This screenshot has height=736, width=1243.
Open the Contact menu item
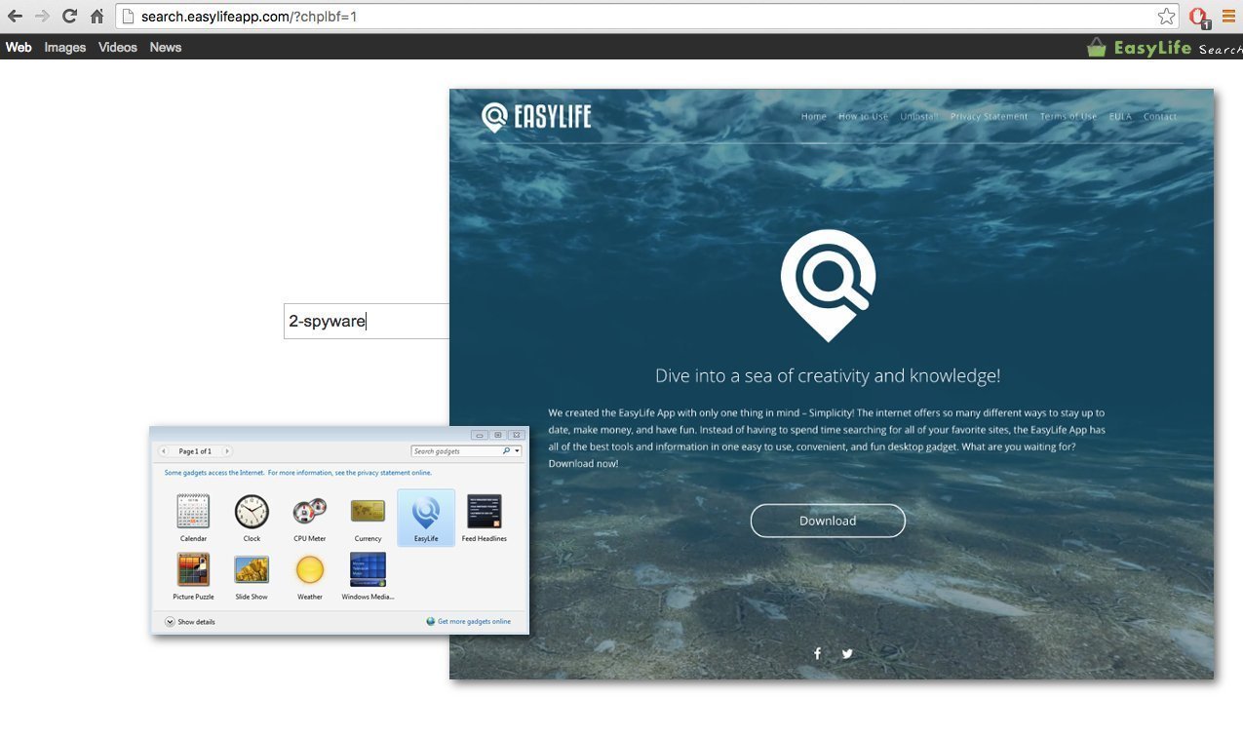[x=1160, y=117]
